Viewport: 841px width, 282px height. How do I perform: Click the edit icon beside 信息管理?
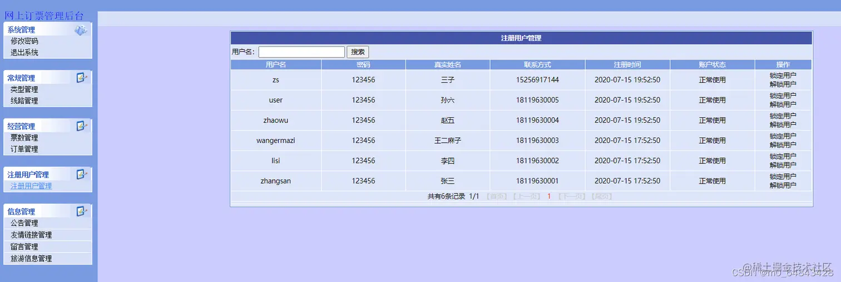tap(82, 211)
